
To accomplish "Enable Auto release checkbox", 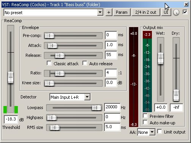I will pos(85,63).
